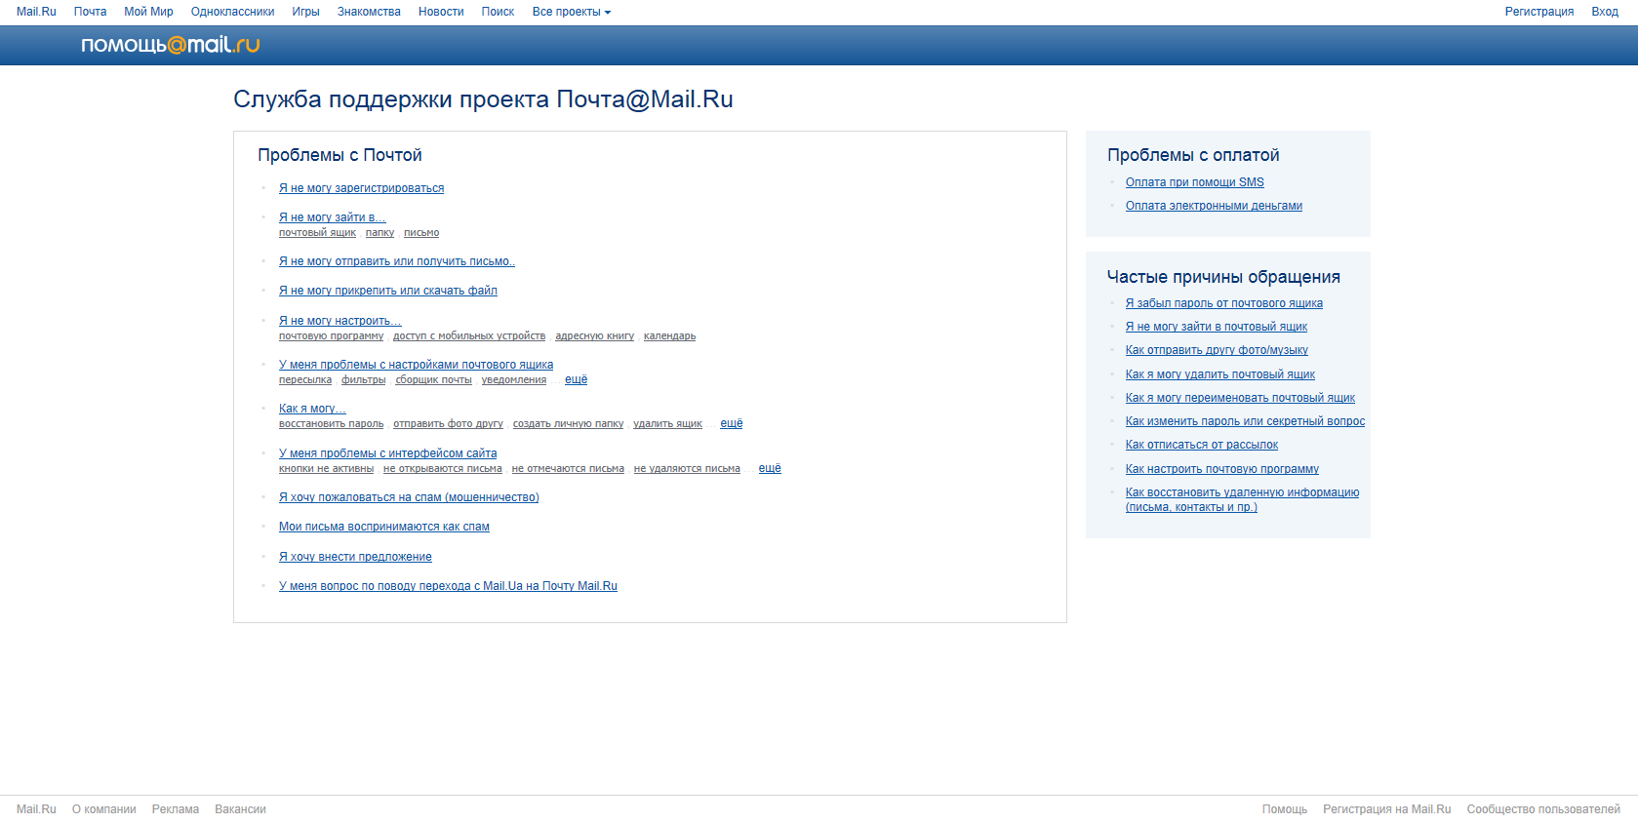1638x824 pixels.
Task: Open 'Как я могу удалить почтовый ящик'
Action: coord(1220,374)
